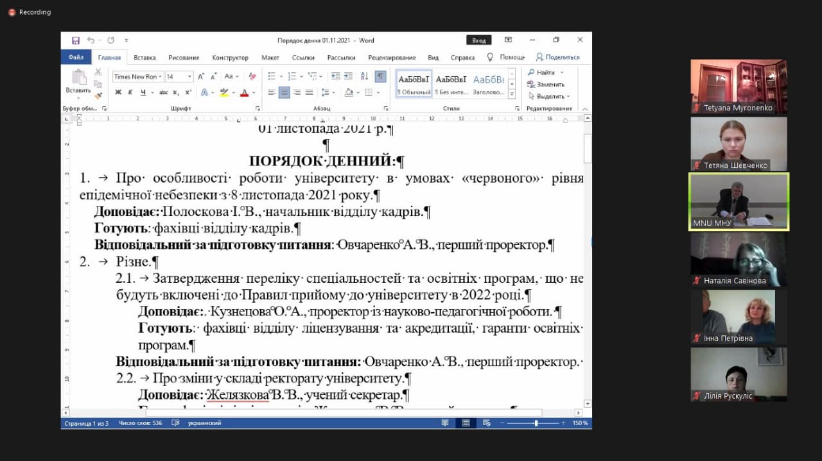The height and width of the screenshot is (461, 822).
Task: Click the Clear All Formatting eraser icon
Action: click(252, 76)
